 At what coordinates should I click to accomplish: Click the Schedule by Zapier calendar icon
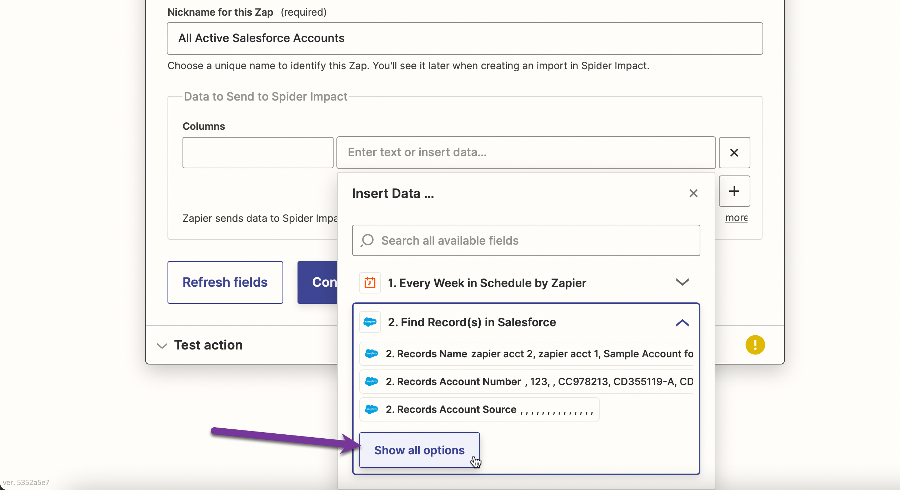(x=370, y=283)
